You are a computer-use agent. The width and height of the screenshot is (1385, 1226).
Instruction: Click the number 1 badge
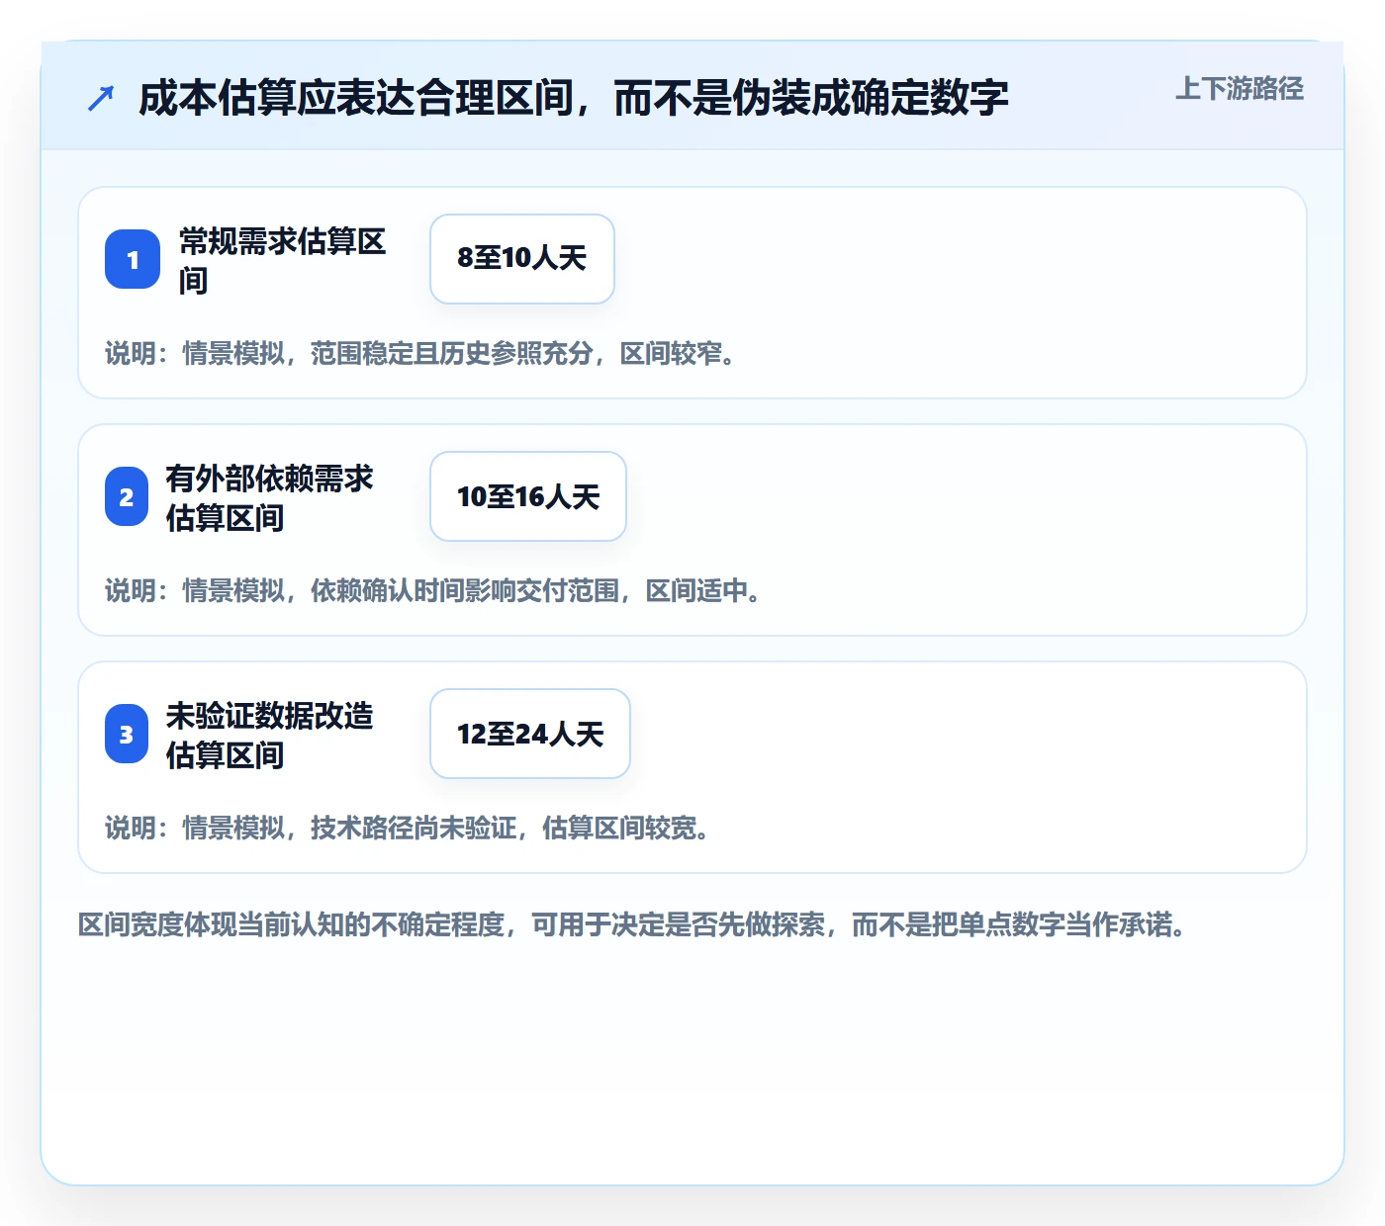pyautogui.click(x=133, y=259)
